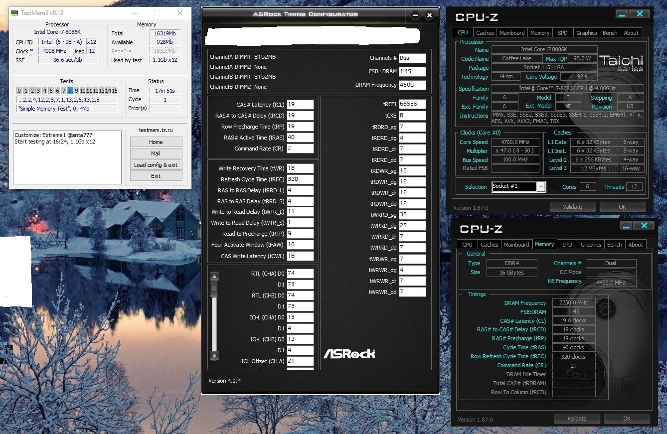Select Memory tab in top CPU-Z window

(540, 33)
